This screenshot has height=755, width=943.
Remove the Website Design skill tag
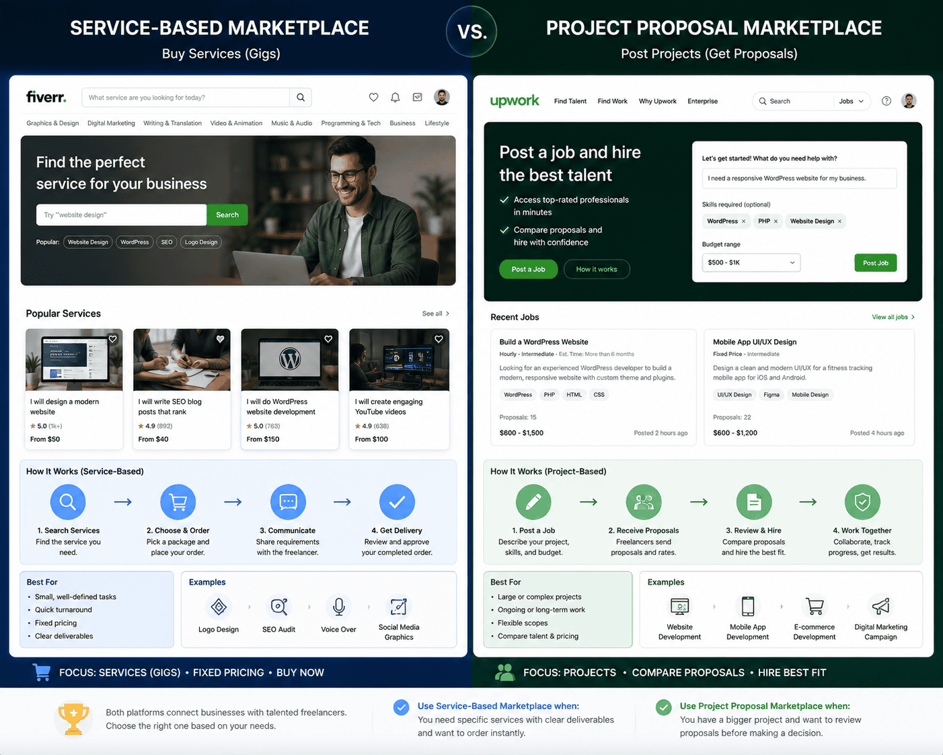[x=839, y=221]
